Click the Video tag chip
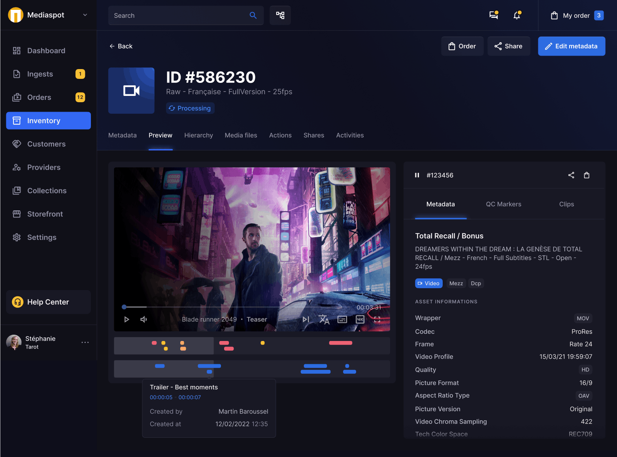 pos(429,283)
